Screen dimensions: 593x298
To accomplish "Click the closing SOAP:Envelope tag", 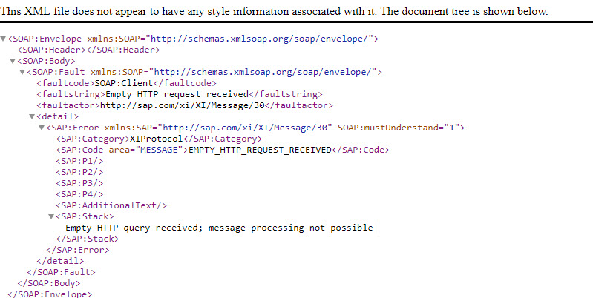I will (x=50, y=294).
